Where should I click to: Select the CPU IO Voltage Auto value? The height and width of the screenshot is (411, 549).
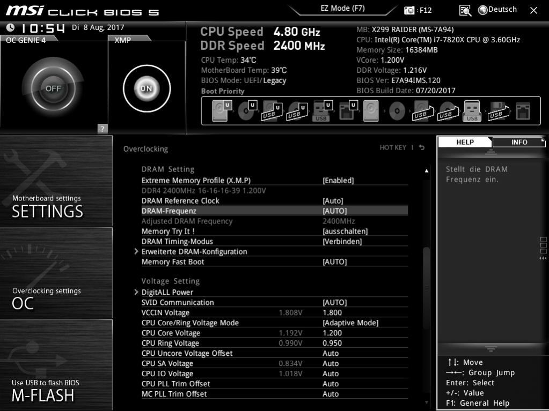(x=331, y=373)
